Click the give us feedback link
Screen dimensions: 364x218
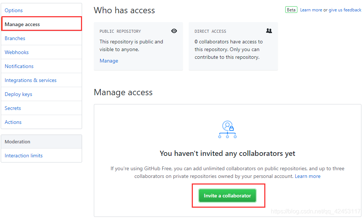coord(345,10)
